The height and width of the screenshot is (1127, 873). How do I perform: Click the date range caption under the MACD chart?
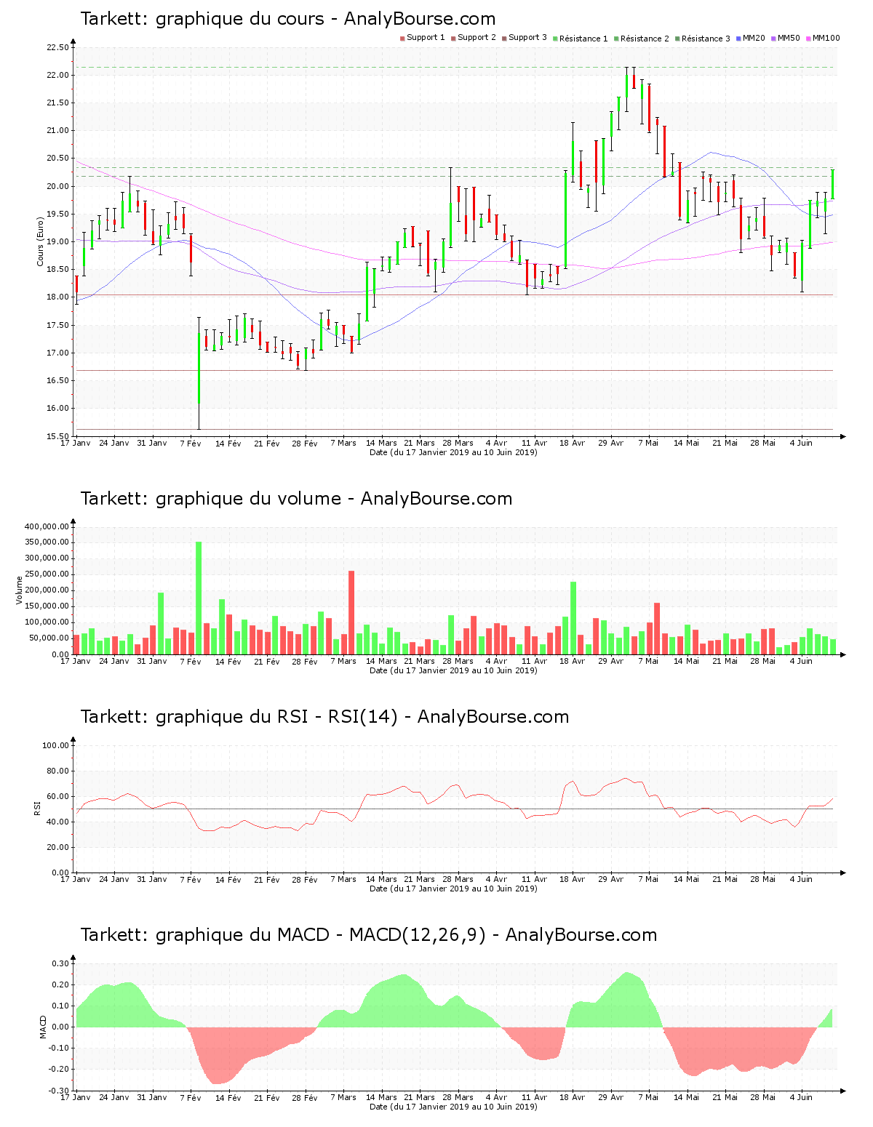(453, 1107)
